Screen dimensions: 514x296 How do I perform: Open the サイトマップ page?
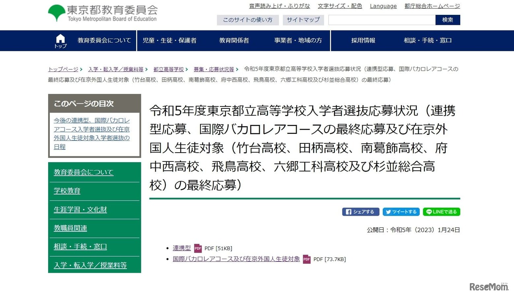(303, 20)
